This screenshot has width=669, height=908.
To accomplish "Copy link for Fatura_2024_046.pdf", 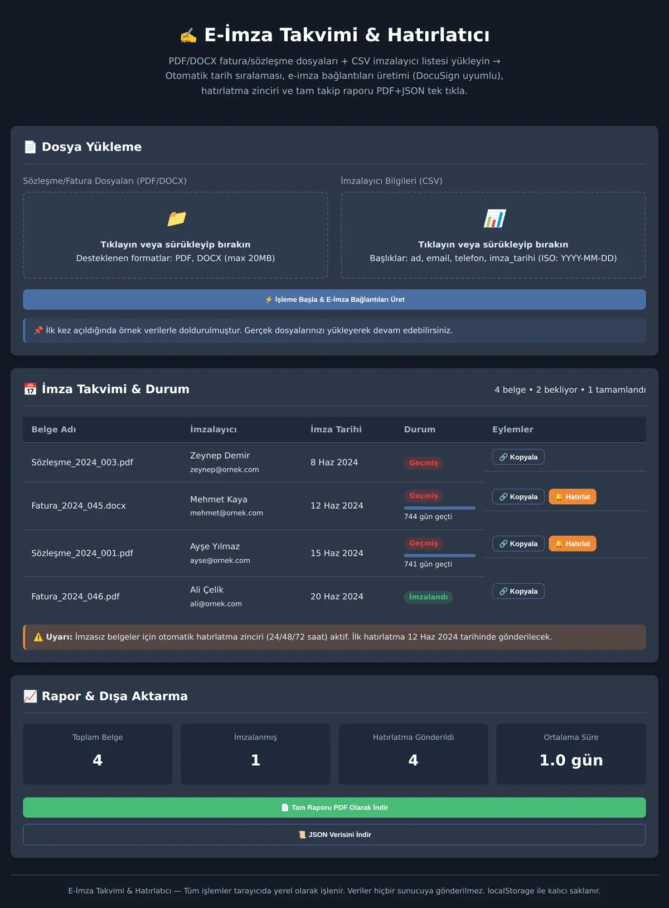I will (x=518, y=591).
